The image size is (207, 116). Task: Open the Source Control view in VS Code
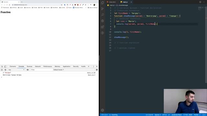click(103, 9)
